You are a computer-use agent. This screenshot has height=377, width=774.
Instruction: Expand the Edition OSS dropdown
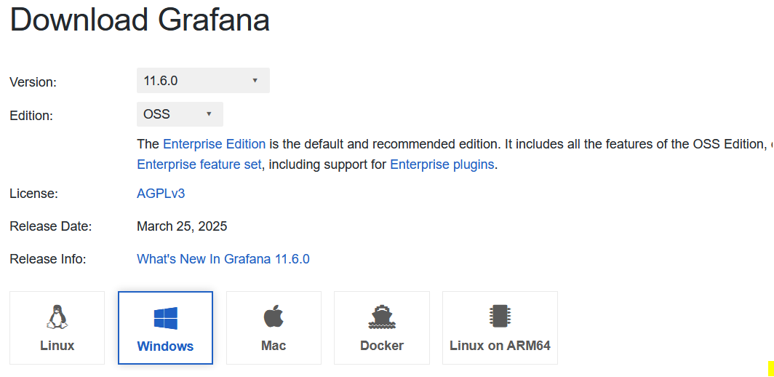(x=180, y=114)
